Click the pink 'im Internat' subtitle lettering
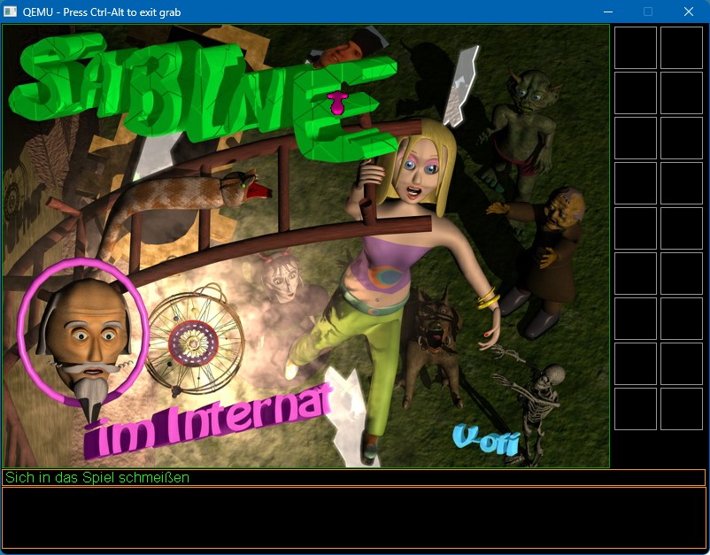This screenshot has height=555, width=710. 208,421
